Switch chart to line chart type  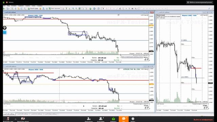click(70, 8)
